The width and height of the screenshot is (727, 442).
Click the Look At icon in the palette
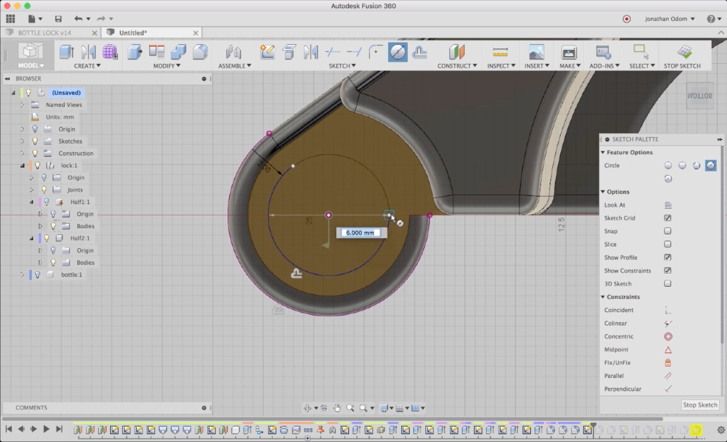coord(668,205)
